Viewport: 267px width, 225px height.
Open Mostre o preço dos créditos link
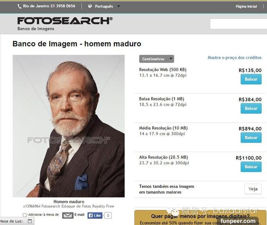tap(234, 58)
